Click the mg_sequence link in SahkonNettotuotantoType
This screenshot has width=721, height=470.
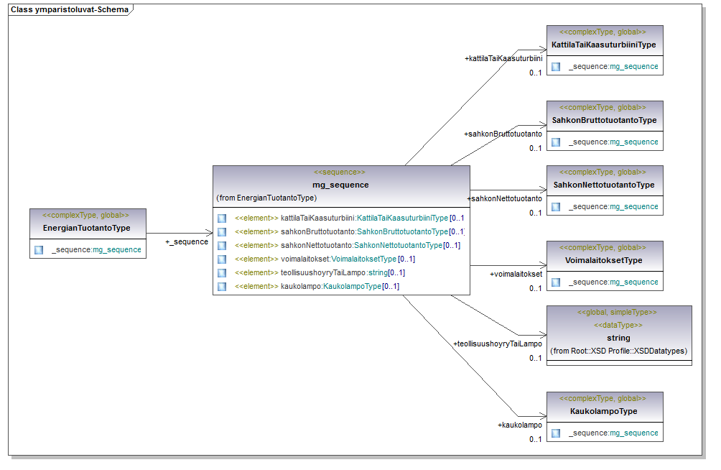point(633,207)
